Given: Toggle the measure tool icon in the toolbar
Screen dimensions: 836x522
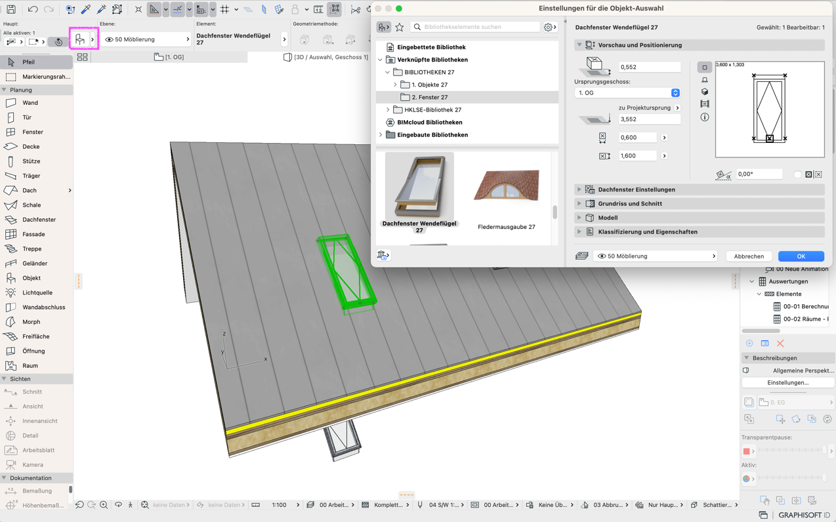Looking at the screenshot, I should click(x=318, y=9).
